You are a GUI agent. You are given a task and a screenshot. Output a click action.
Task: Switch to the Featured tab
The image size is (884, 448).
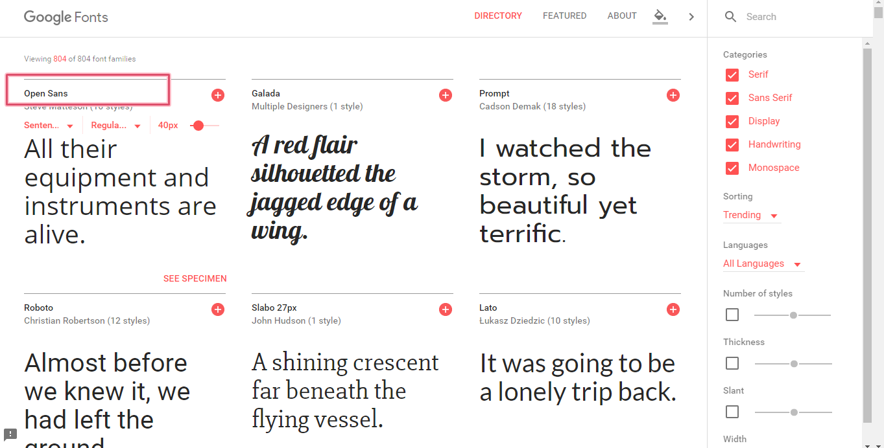pyautogui.click(x=564, y=16)
